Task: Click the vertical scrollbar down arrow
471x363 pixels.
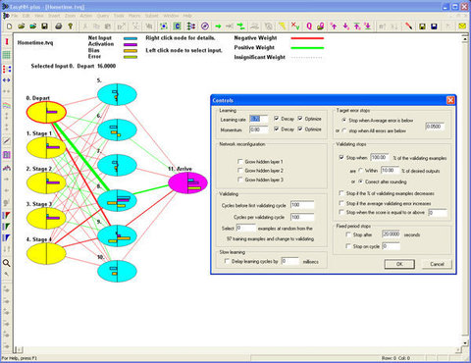Action: click(465, 343)
